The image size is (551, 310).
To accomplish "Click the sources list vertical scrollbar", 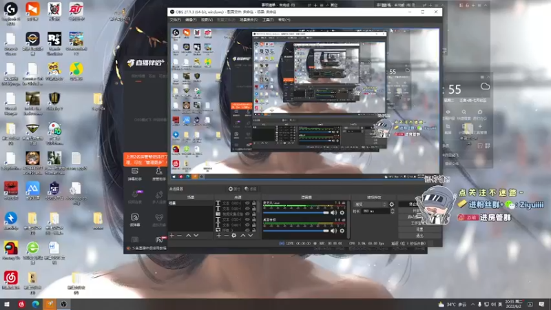I will [259, 216].
